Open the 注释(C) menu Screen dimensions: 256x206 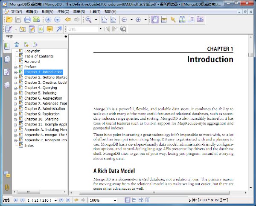[x=63, y=11]
